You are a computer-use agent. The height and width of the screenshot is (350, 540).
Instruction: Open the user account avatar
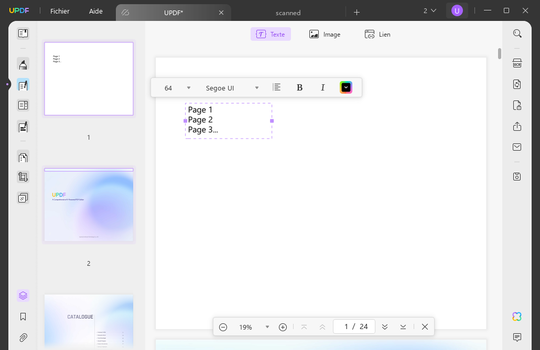pos(457,11)
